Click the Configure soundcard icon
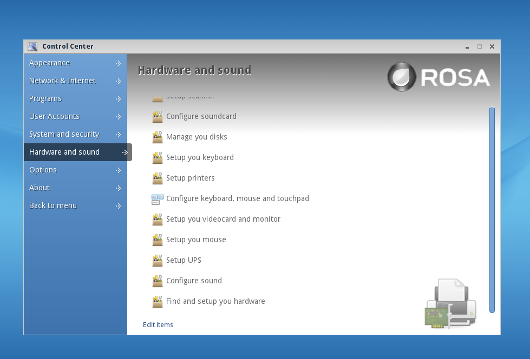Viewport: 530px width, 359px height. tap(158, 117)
